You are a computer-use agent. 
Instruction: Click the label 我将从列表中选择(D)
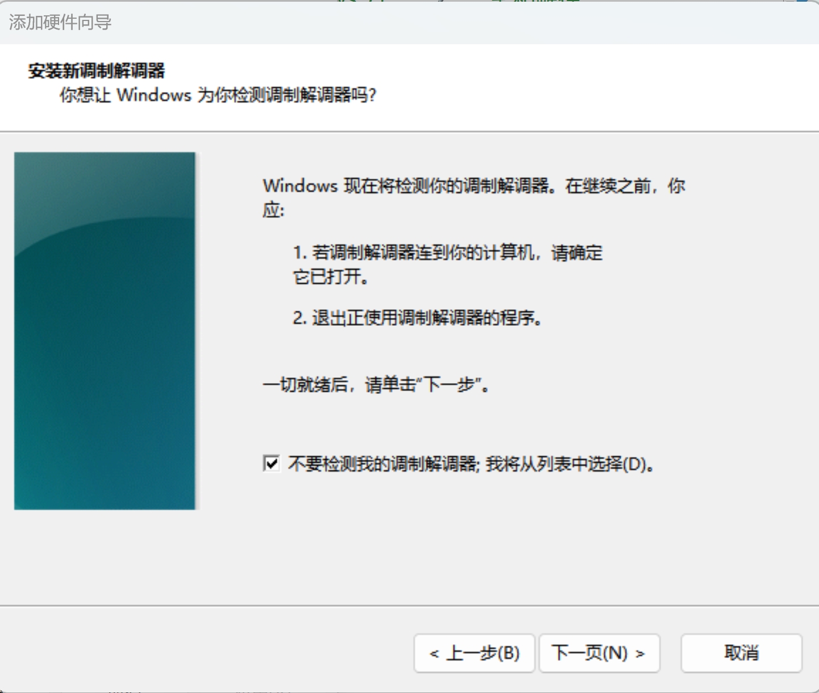coord(570,464)
